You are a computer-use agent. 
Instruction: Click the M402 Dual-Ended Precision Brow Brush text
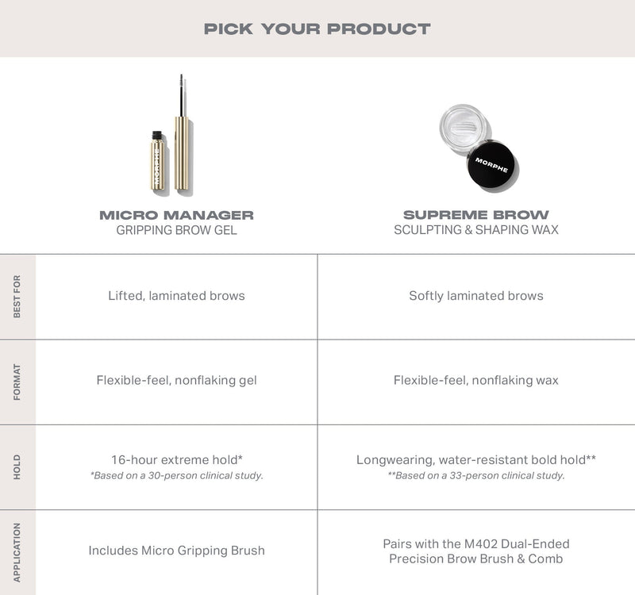[x=476, y=551]
